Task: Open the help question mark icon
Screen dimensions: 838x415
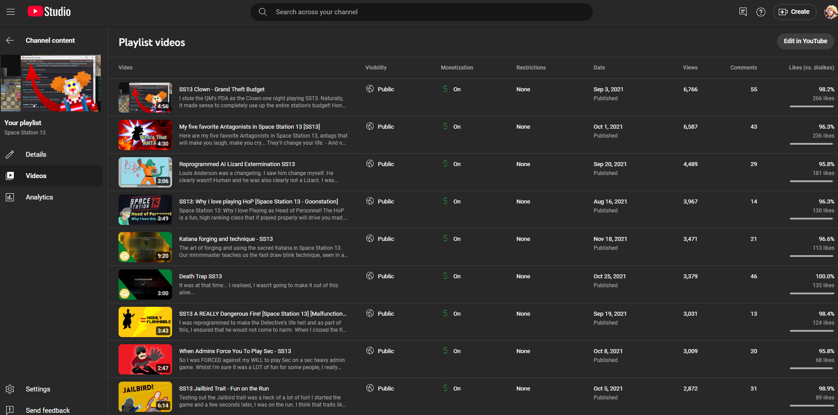Action: click(x=761, y=12)
